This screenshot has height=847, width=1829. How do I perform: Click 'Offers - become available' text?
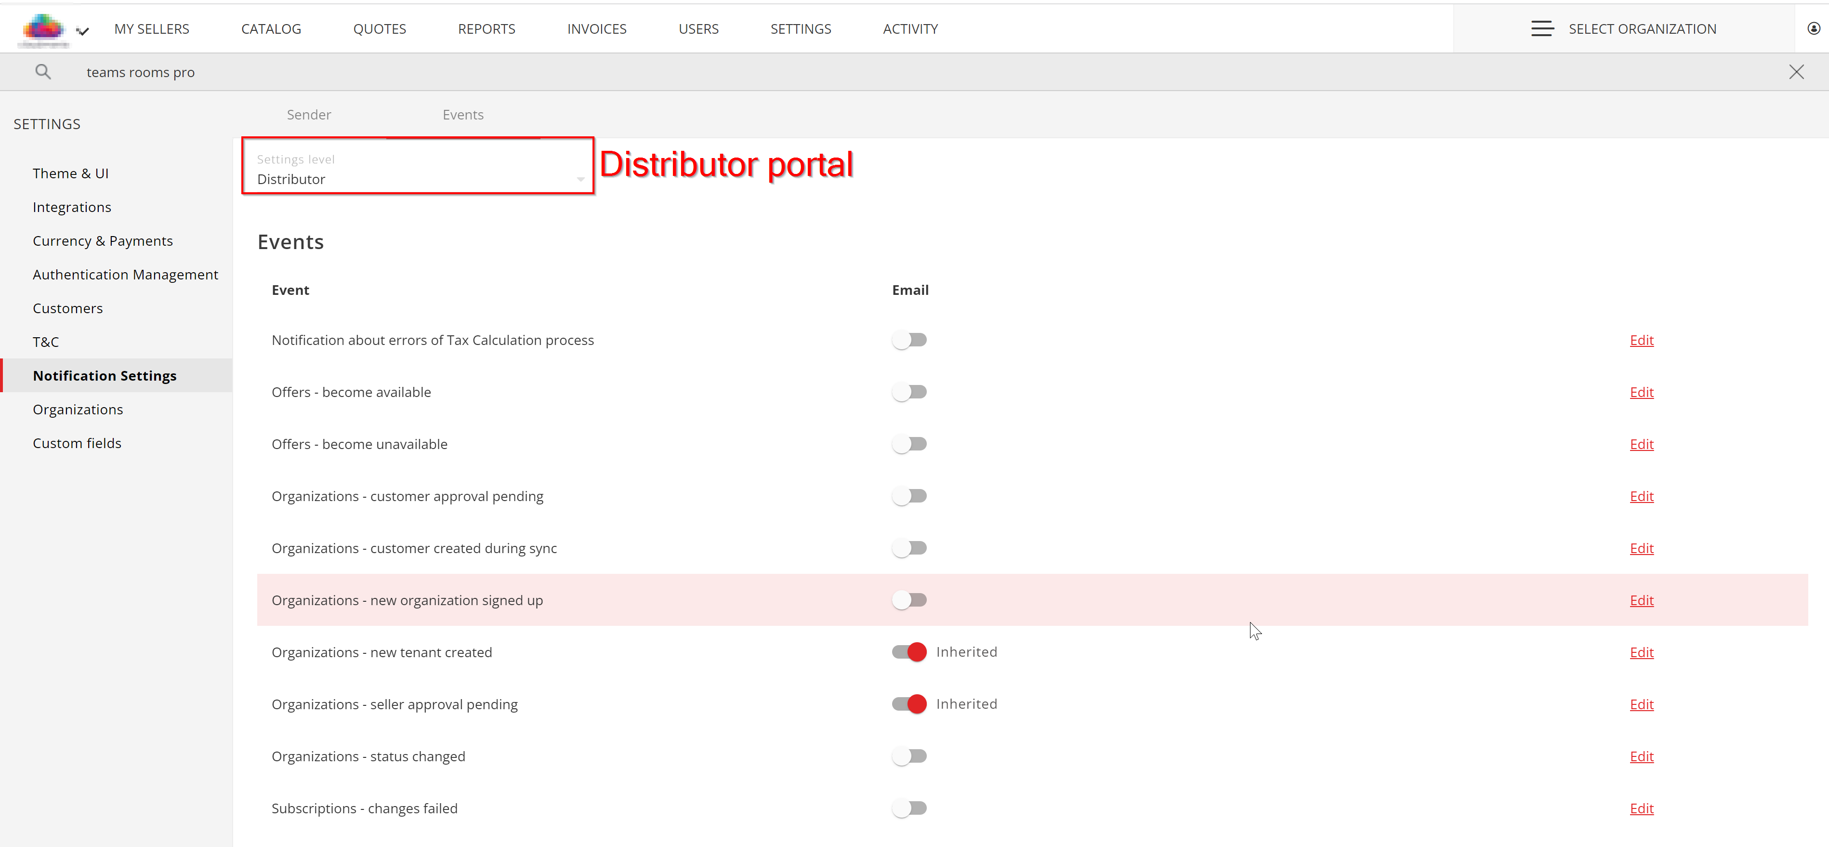coord(351,392)
